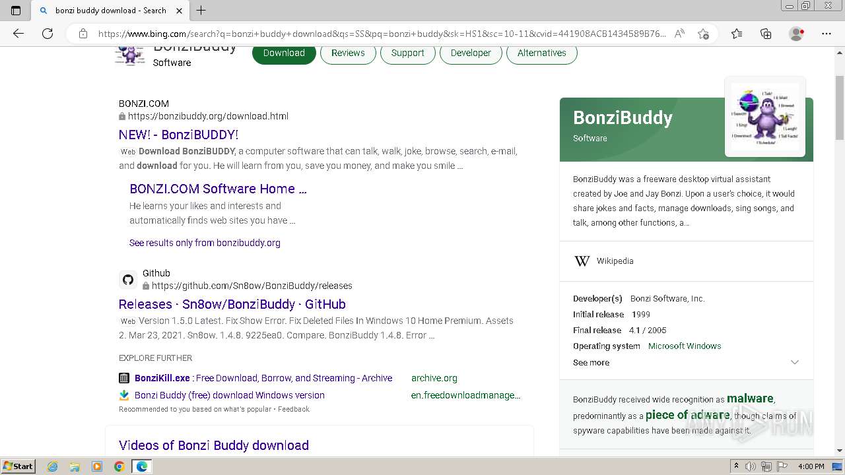Viewport: 845px width, 475px height.
Task: Click the BonziBuddy gorilla thumbnail image
Action: pyautogui.click(x=765, y=117)
